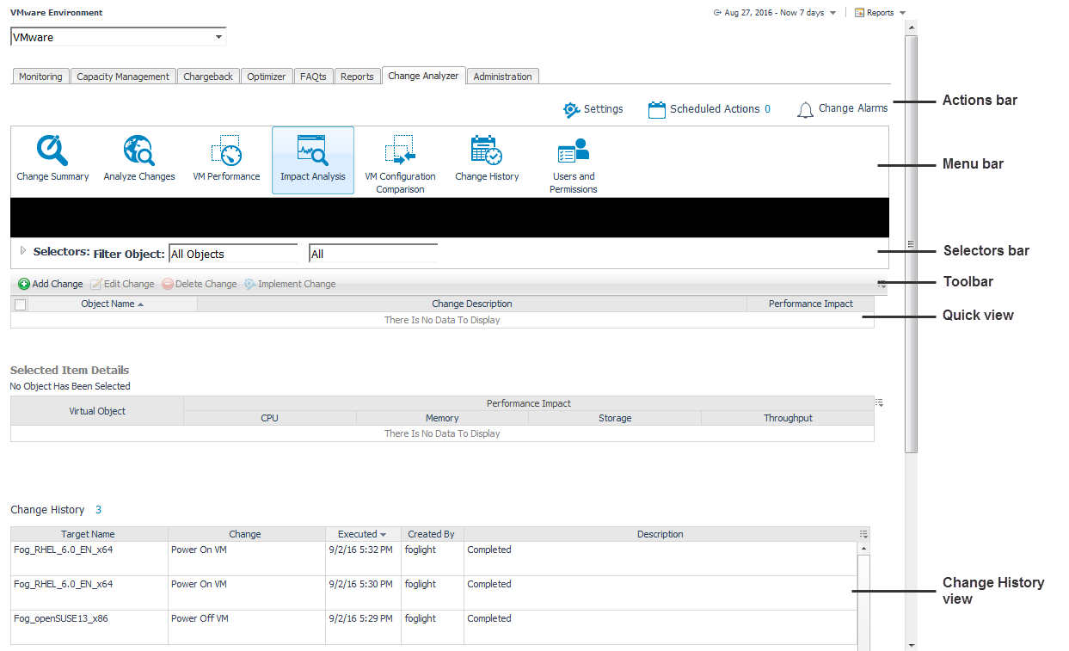
Task: Expand the VMware environment dropdown
Action: [218, 37]
